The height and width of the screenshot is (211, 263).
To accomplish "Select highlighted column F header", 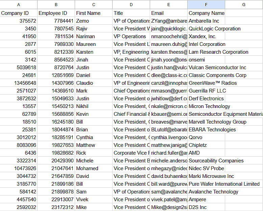I will (x=206, y=4).
